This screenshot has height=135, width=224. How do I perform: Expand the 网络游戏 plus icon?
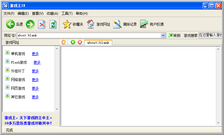click(7, 78)
